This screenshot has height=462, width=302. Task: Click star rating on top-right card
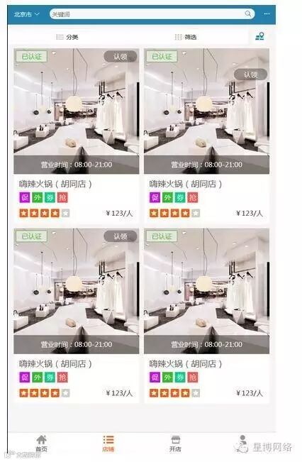pos(174,213)
